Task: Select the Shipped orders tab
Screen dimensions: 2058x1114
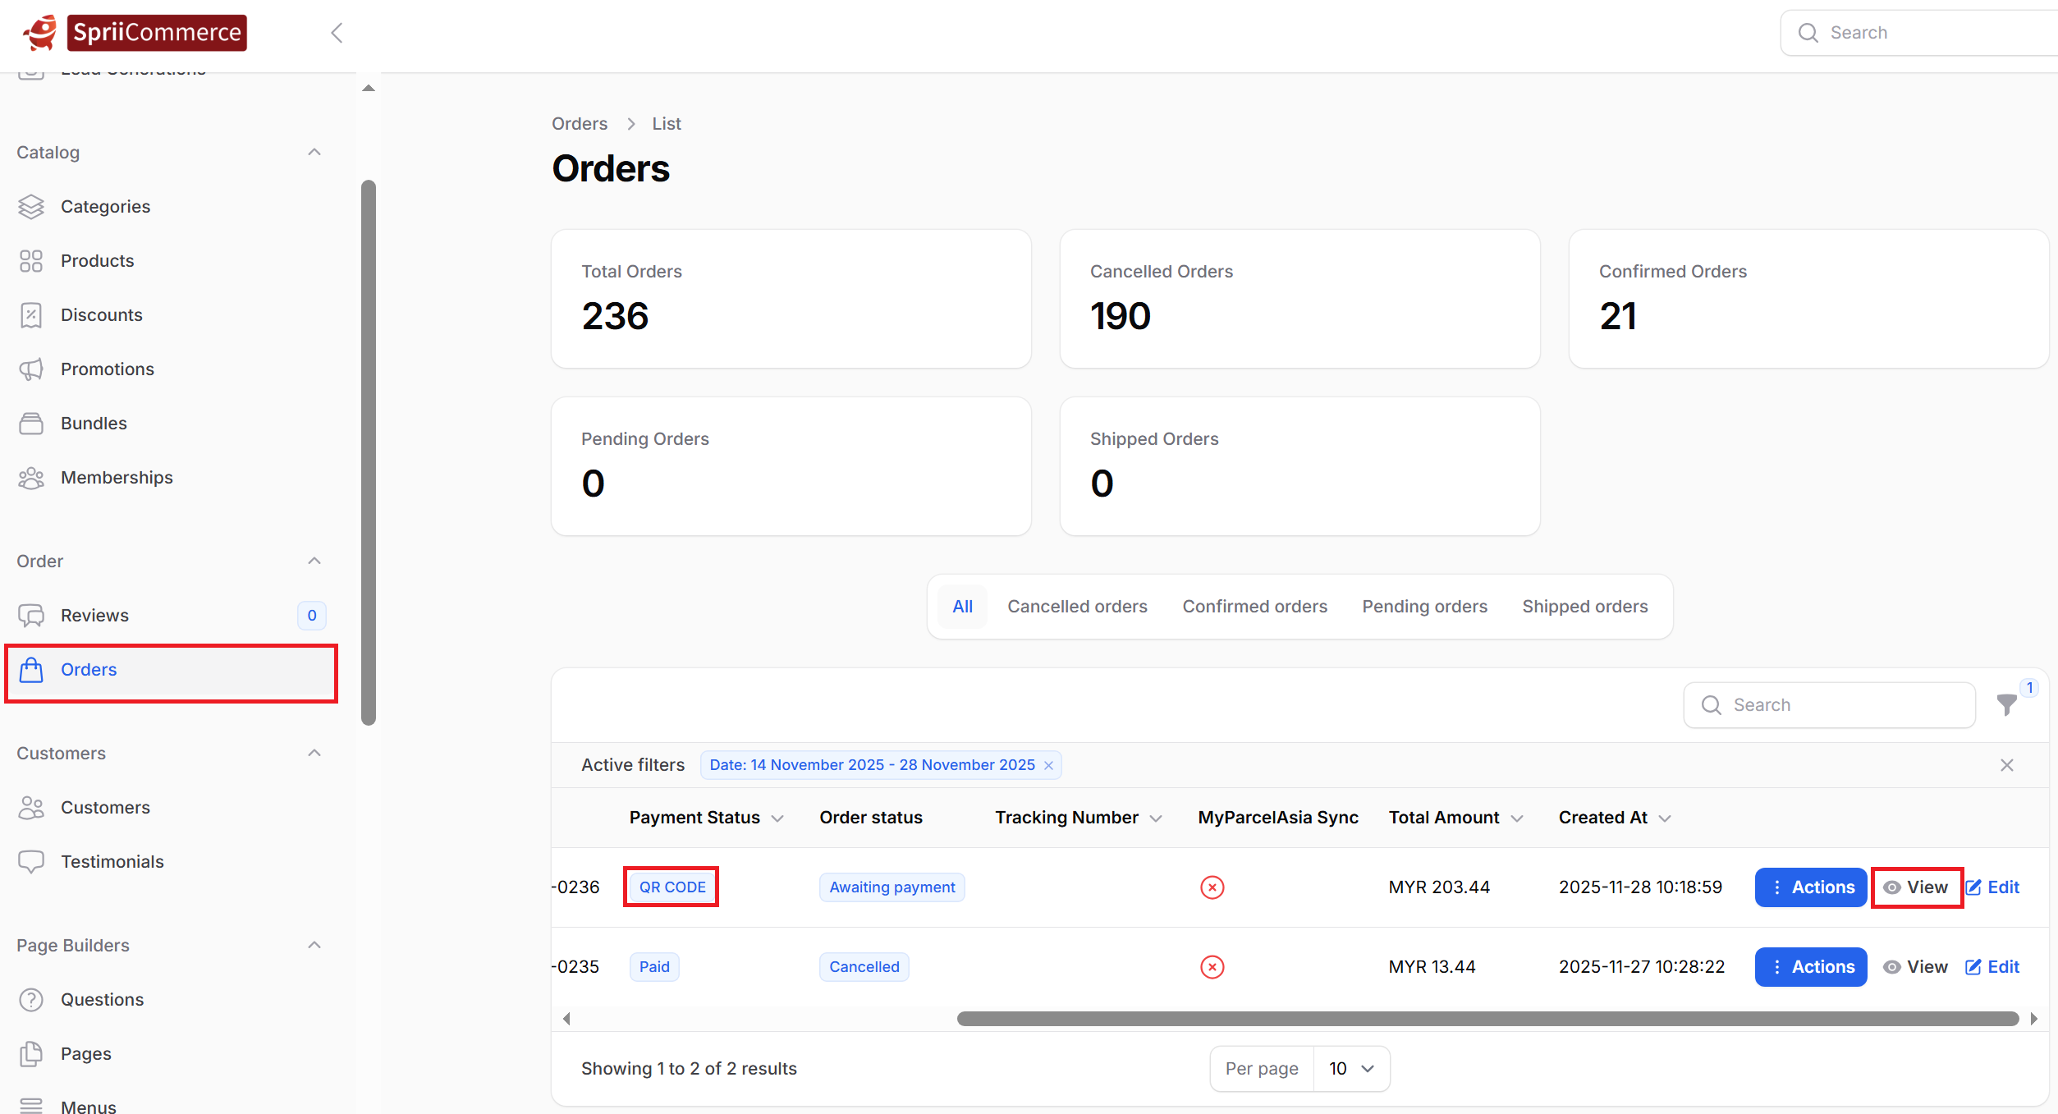Action: pos(1584,607)
